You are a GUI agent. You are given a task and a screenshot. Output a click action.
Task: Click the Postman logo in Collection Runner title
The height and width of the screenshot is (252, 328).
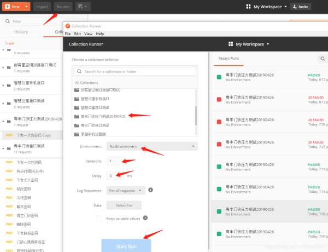click(68, 26)
